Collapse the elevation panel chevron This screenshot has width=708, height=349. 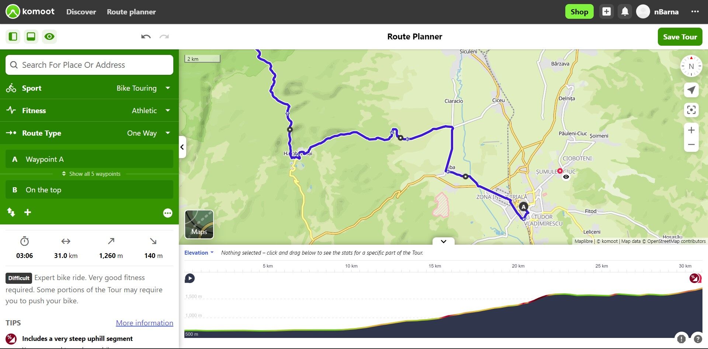444,241
